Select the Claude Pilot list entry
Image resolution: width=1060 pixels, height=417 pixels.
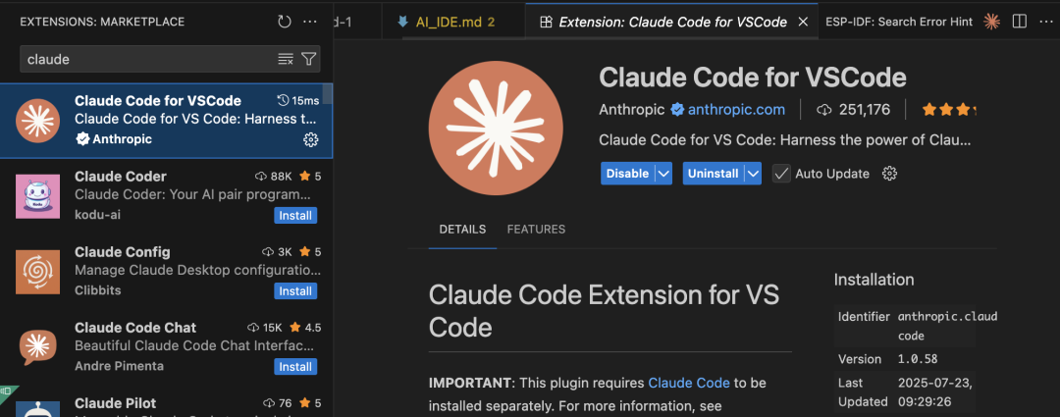pos(166,401)
